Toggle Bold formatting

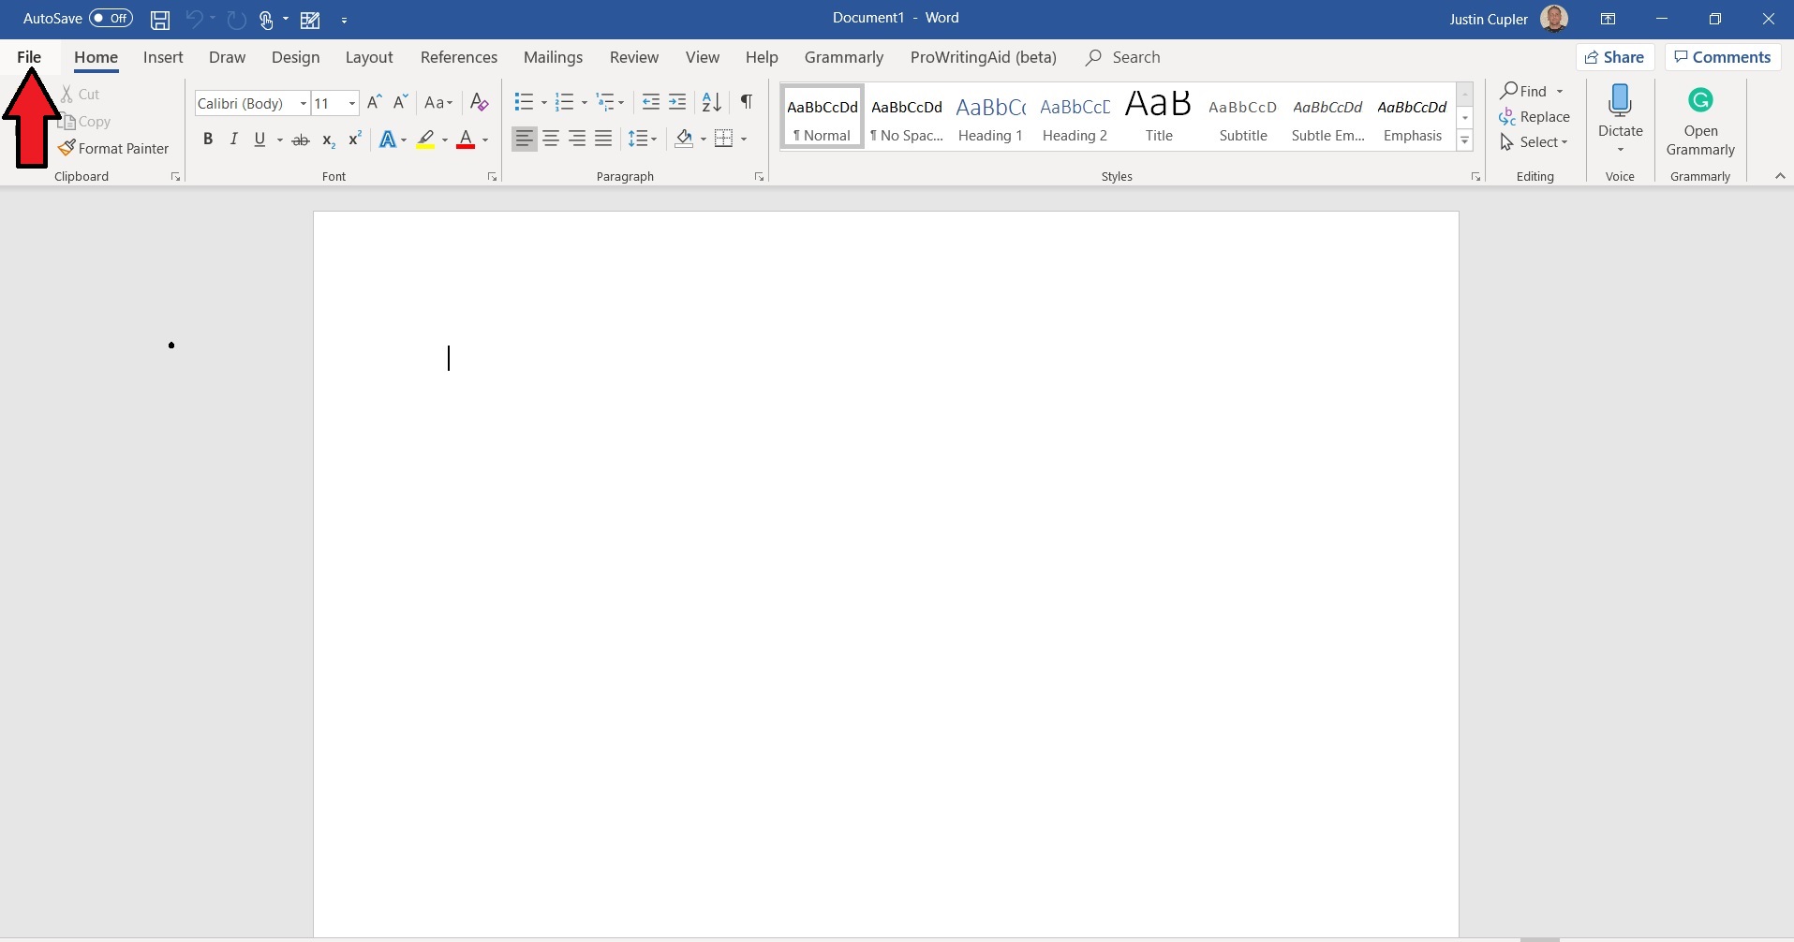[208, 140]
